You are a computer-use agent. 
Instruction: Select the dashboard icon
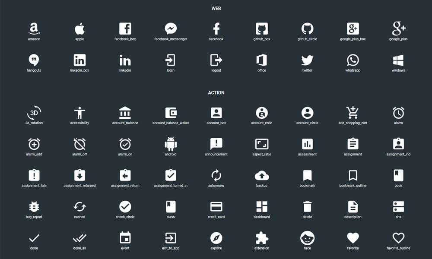coord(262,207)
